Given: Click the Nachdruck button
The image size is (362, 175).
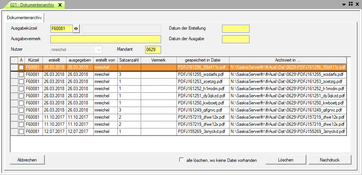Looking at the screenshot, I should [329, 160].
